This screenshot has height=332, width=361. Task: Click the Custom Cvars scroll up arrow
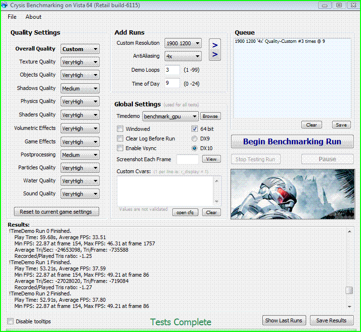[x=217, y=181]
